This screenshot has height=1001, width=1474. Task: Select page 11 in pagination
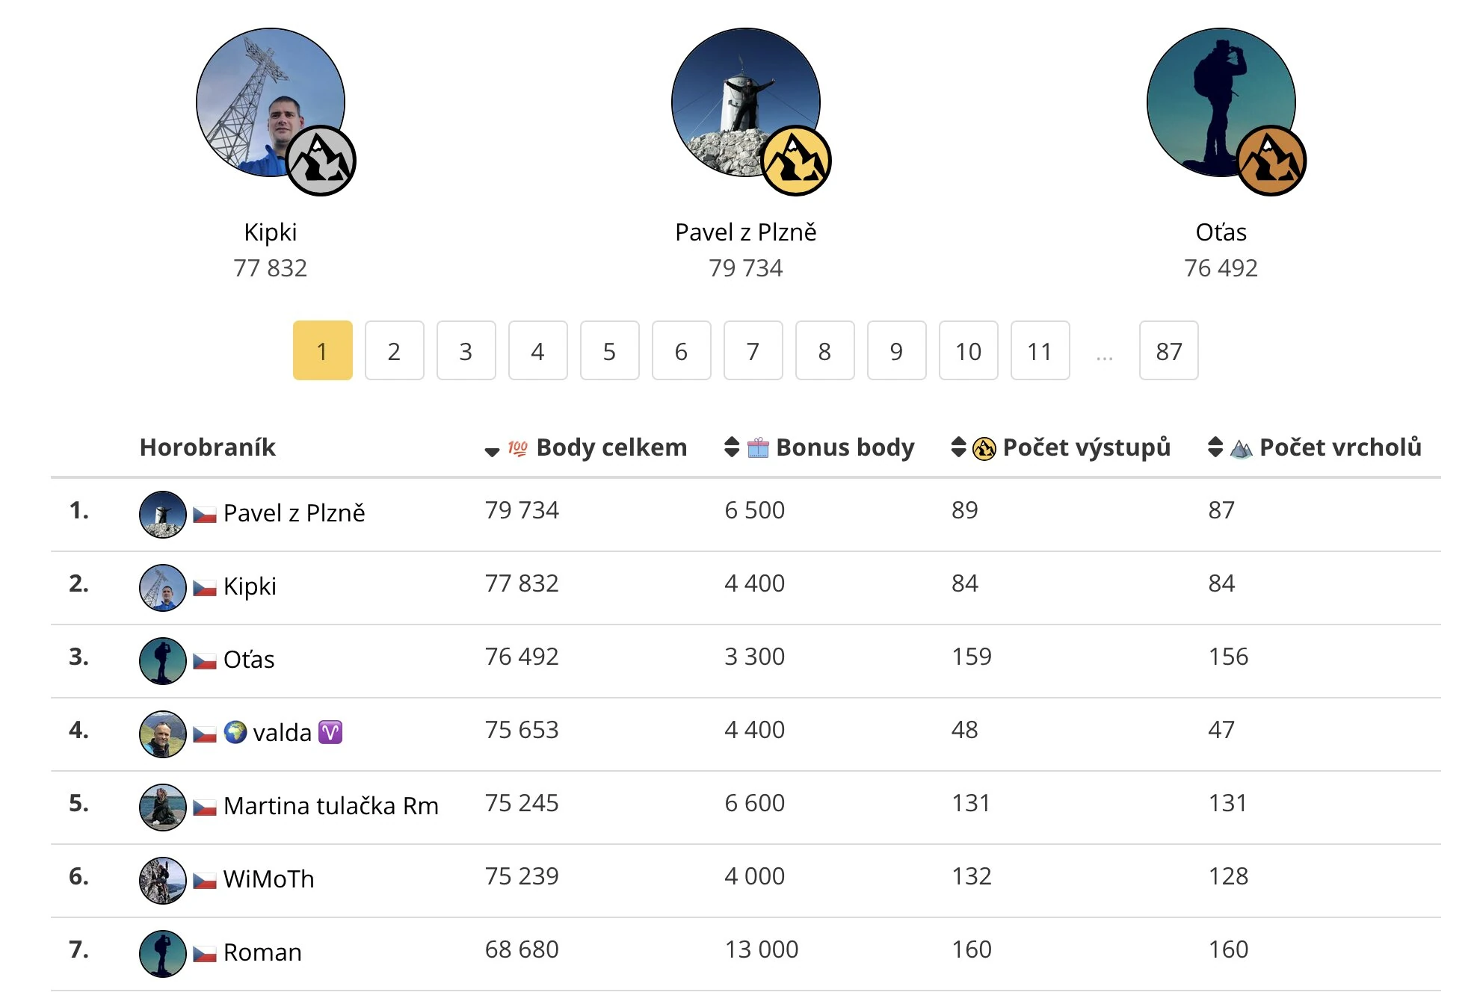[x=1040, y=350]
